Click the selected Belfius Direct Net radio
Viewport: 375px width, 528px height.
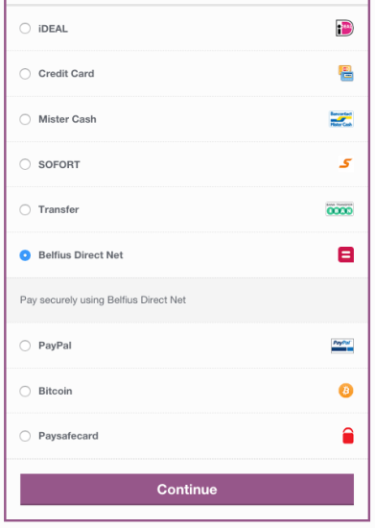coord(25,255)
